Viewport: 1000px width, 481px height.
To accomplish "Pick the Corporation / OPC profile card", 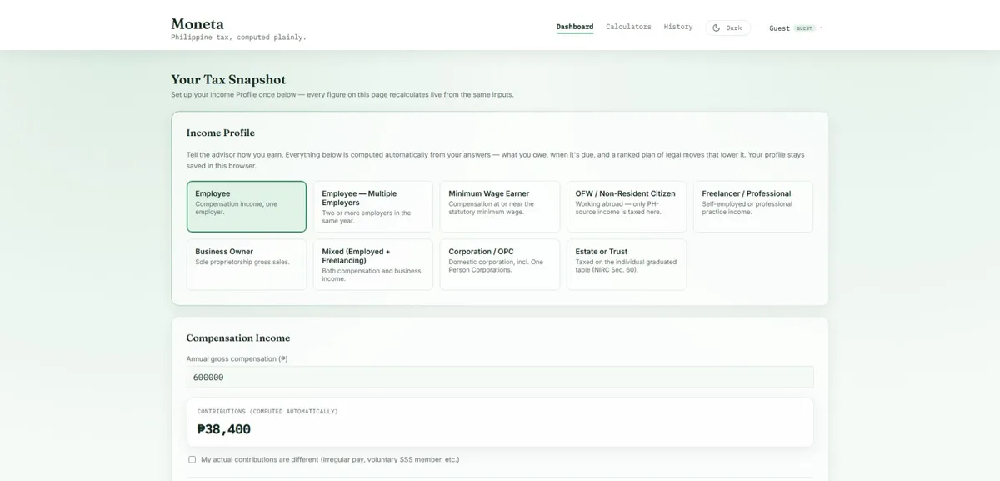I will click(x=500, y=264).
